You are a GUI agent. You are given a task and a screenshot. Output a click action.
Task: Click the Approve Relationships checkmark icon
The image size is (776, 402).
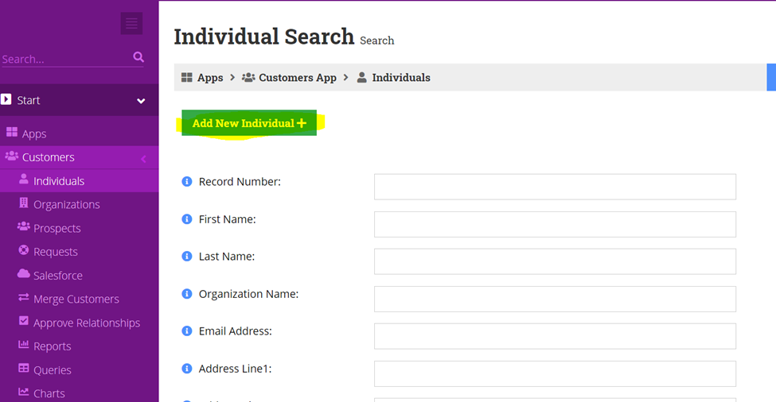coord(24,320)
